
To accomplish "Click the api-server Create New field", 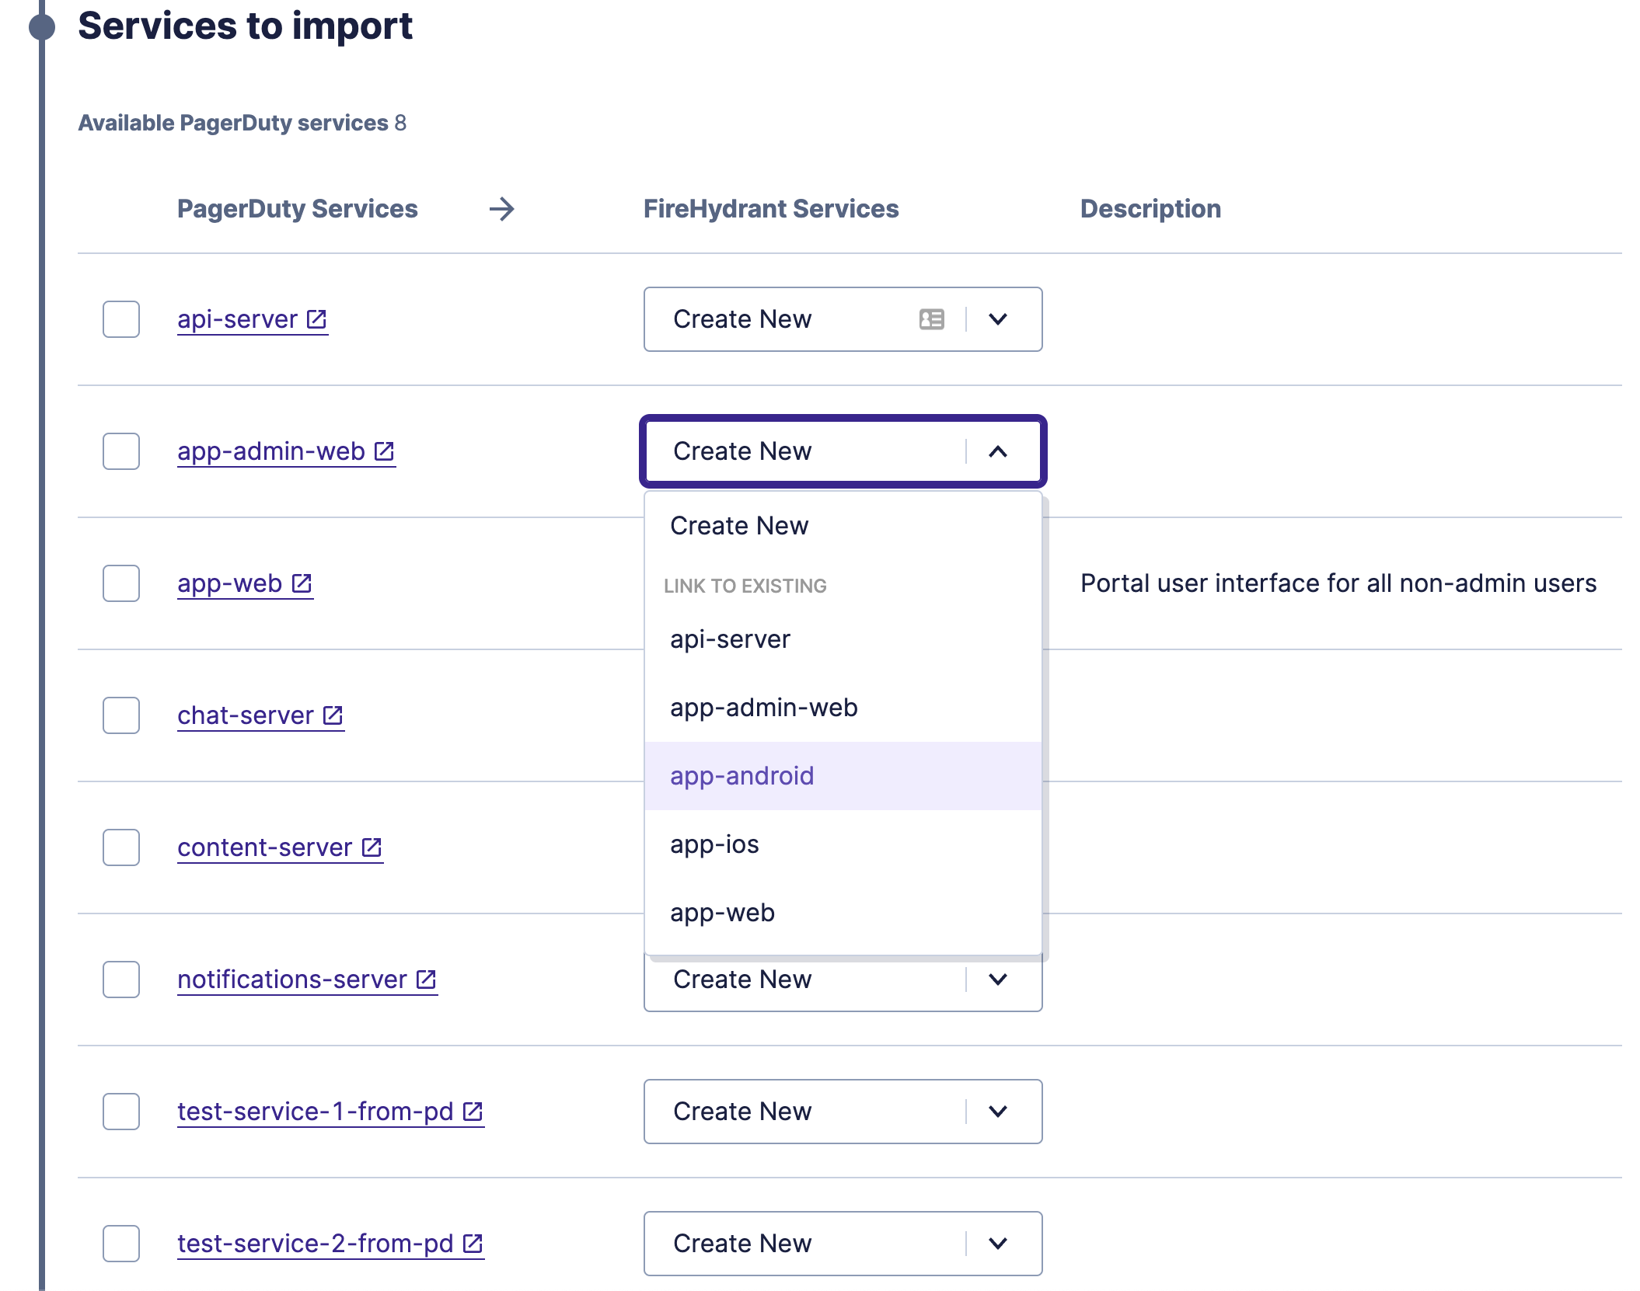I will click(x=843, y=319).
